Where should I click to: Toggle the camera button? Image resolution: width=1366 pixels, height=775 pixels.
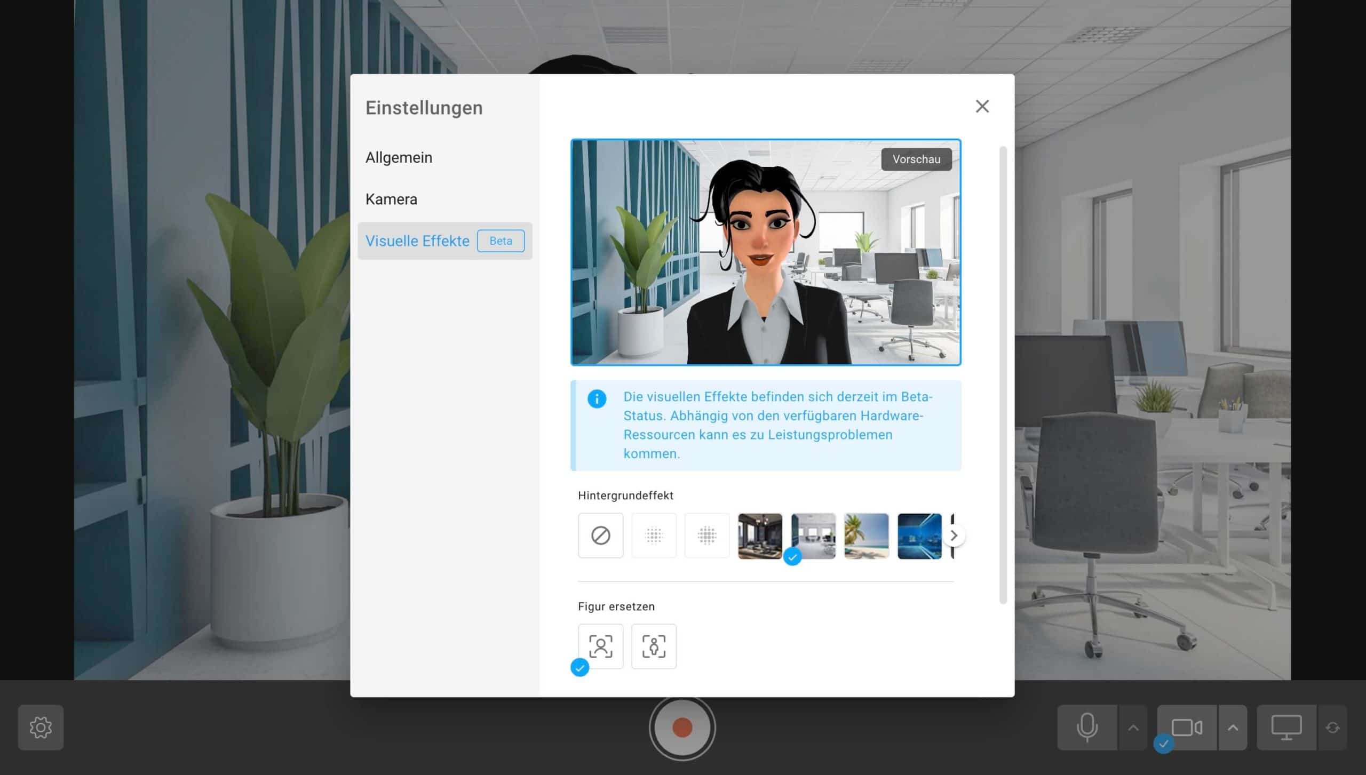click(x=1187, y=728)
